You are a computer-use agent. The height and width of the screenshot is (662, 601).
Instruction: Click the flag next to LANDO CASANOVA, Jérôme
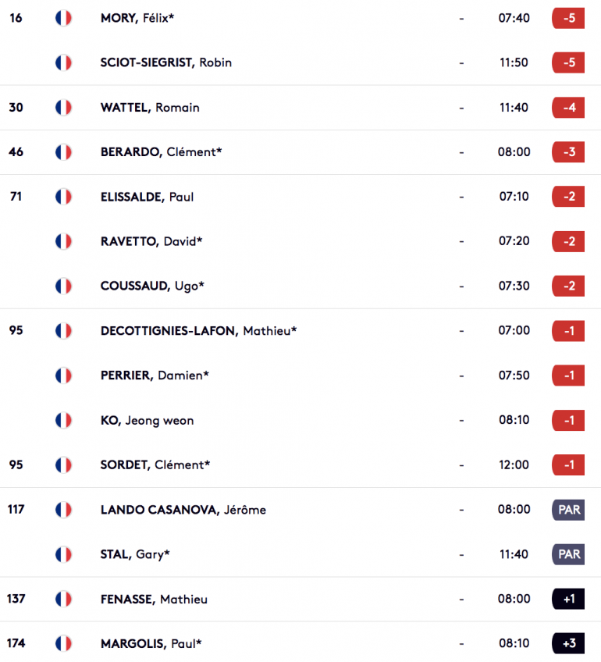(x=63, y=510)
